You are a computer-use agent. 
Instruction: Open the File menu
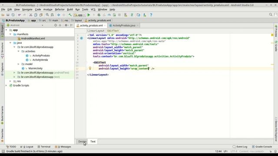(x=3, y=10)
